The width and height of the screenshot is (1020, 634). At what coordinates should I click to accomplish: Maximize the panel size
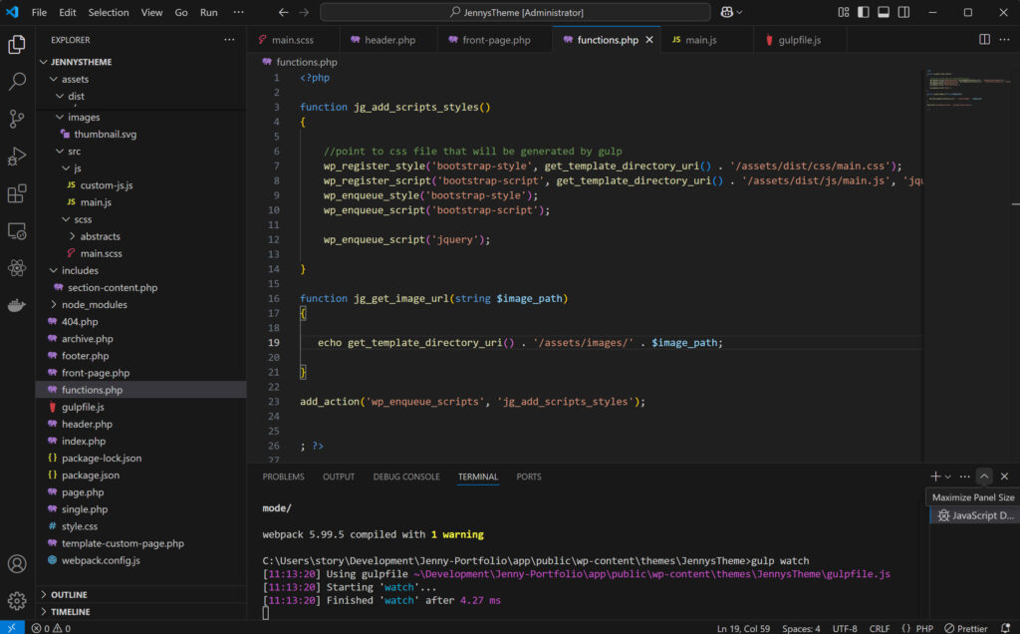click(984, 476)
